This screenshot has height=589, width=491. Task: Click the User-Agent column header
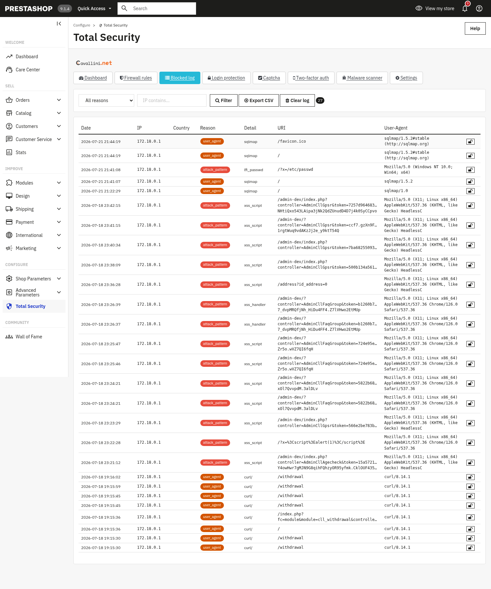[x=396, y=128]
